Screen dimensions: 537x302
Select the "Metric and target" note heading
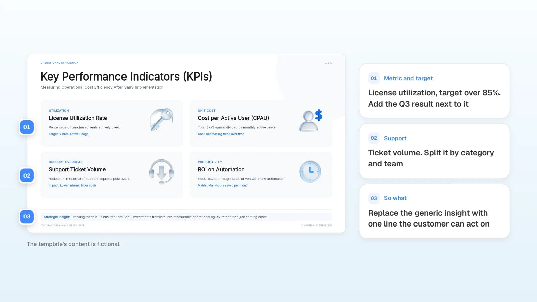coord(408,78)
